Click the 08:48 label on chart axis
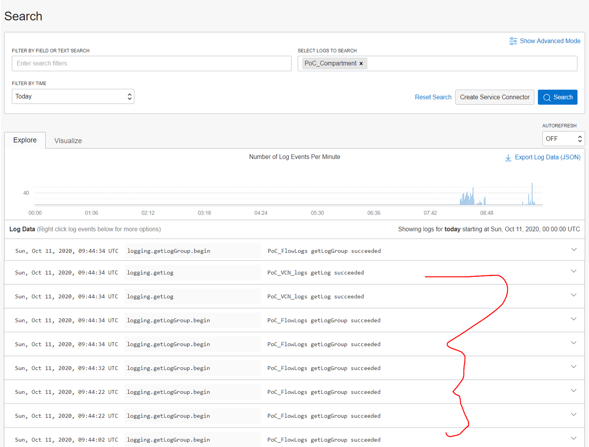Screen dimensions: 589x447 click(x=486, y=213)
